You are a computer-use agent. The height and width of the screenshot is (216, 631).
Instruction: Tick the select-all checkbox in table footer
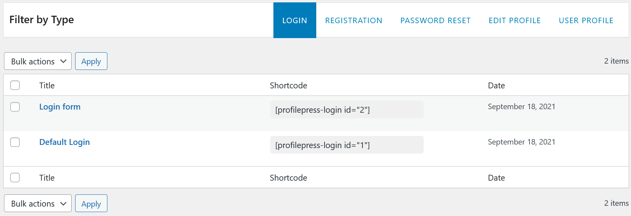click(x=15, y=178)
